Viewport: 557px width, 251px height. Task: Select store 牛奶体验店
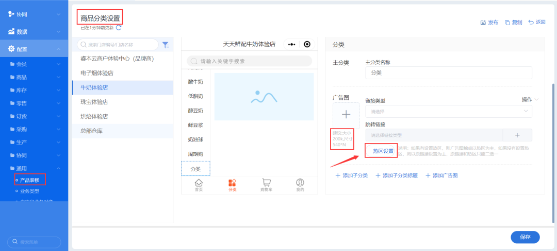123,88
